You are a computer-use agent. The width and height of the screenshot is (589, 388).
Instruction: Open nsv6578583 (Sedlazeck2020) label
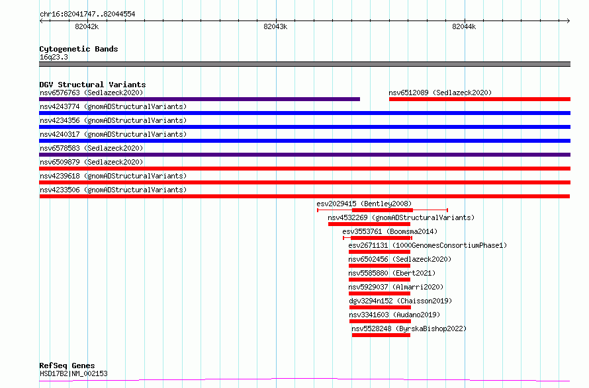pos(91,148)
